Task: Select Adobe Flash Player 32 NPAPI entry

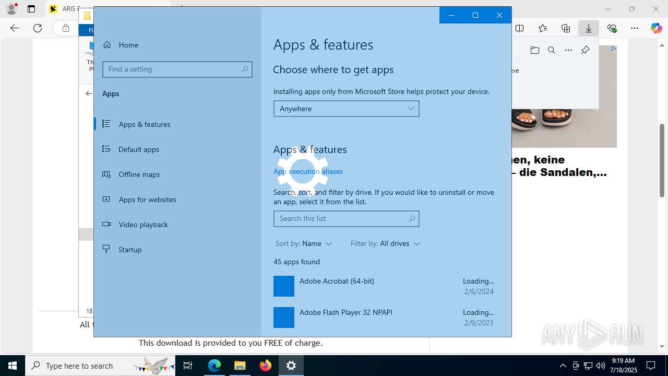Action: click(x=384, y=318)
